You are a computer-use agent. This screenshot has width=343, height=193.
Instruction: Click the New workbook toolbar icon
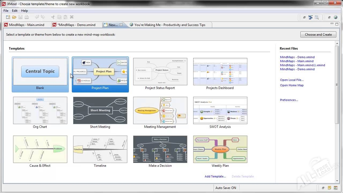click(8, 17)
